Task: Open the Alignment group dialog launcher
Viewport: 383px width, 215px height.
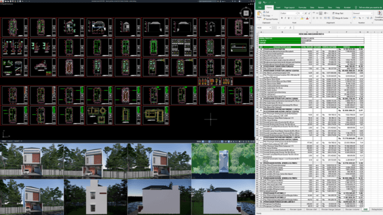Action: tap(351, 23)
